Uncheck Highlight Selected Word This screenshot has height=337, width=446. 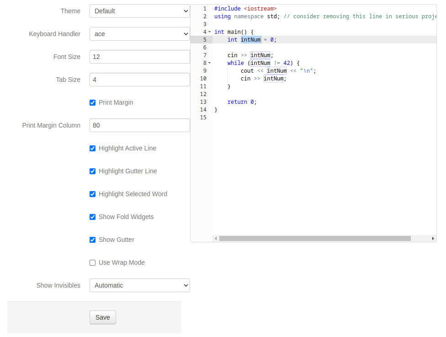pos(92,194)
